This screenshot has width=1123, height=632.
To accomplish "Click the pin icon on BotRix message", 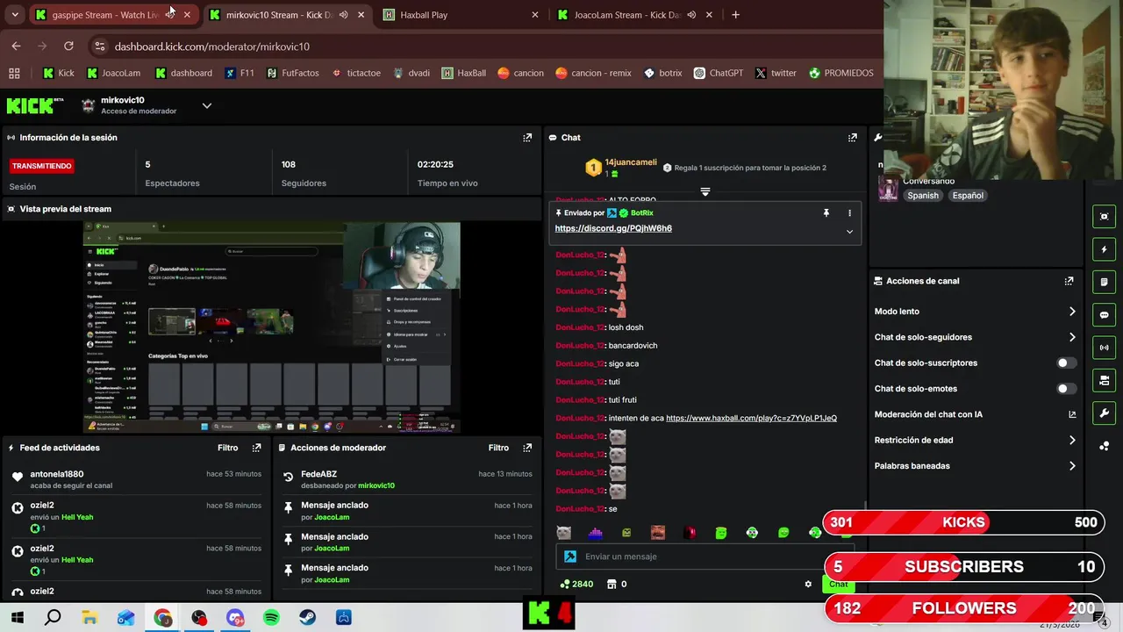I will pos(826,213).
